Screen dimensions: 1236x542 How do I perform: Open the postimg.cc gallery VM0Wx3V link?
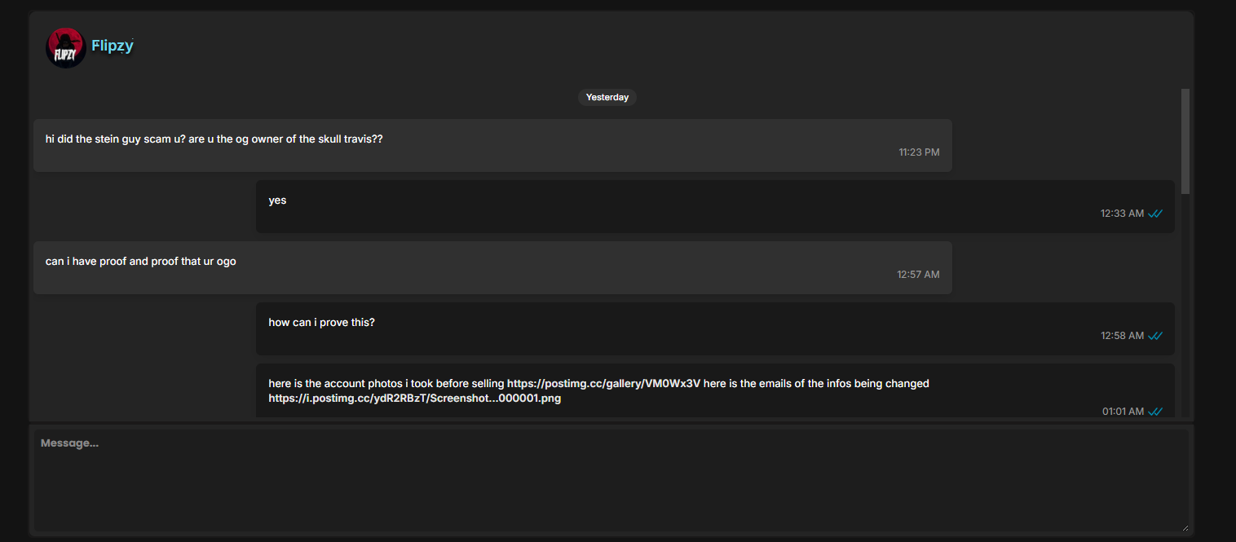click(x=604, y=383)
